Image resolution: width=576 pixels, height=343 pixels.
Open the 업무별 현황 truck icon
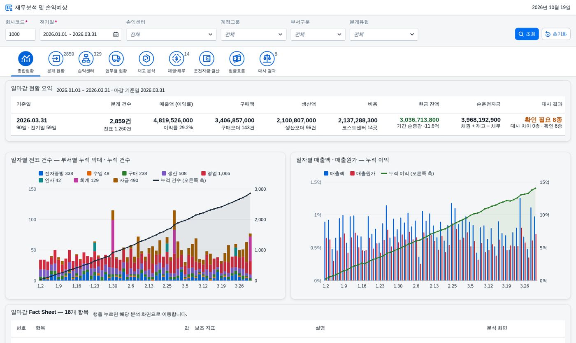tap(116, 59)
